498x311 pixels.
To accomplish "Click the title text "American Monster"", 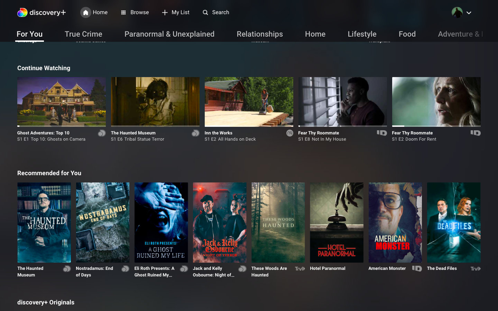I will [x=387, y=268].
